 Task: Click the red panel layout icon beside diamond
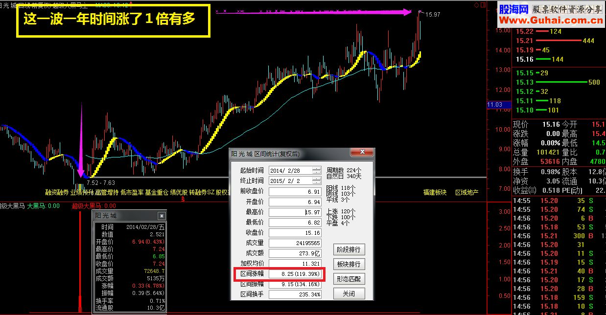[482, 5]
